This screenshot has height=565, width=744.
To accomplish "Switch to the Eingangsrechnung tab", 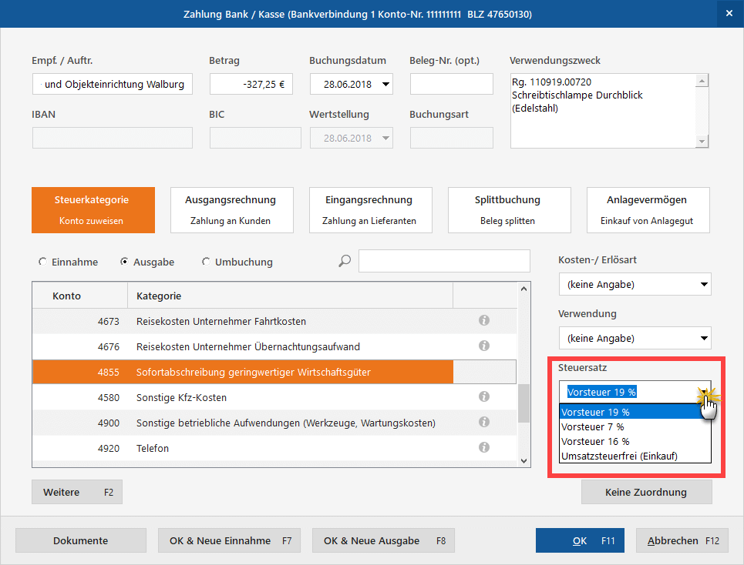I will [x=370, y=209].
